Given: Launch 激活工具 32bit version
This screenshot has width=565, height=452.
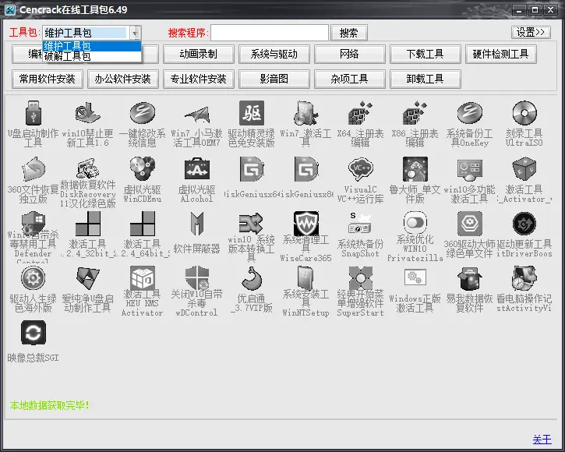Looking at the screenshot, I should click(87, 224).
